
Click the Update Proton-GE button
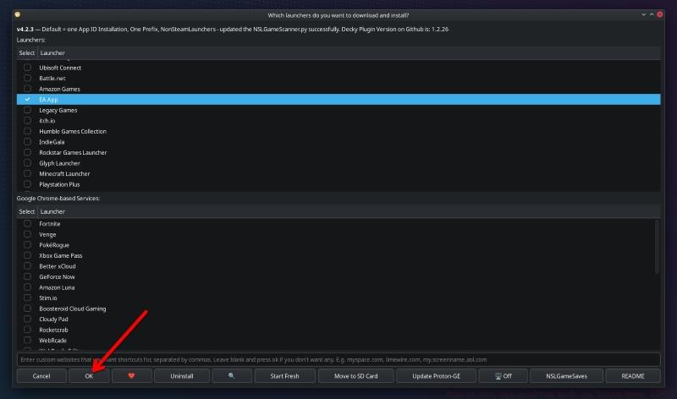point(435,375)
